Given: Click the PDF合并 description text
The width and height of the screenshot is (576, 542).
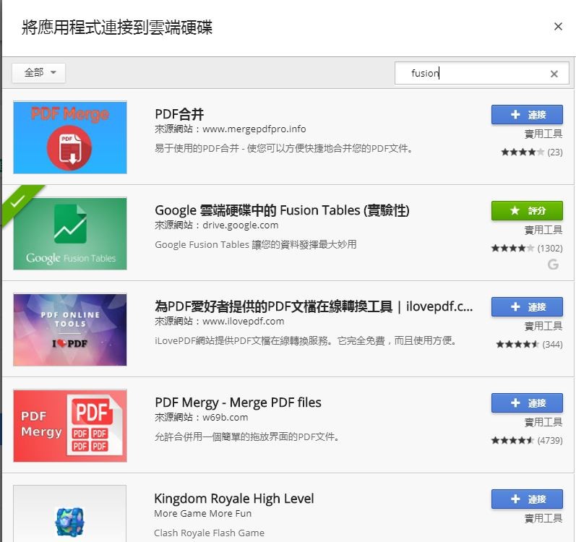Looking at the screenshot, I should click(x=285, y=148).
